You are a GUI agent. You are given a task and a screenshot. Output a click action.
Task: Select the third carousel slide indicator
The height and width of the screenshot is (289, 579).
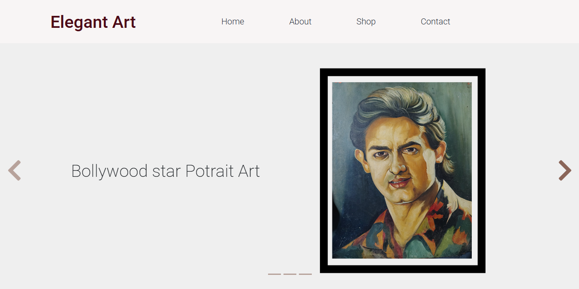(305, 274)
